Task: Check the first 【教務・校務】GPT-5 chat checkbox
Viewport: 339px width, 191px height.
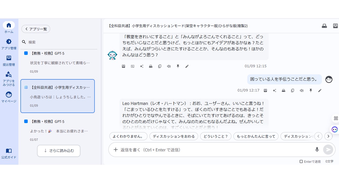Action: click(26, 53)
